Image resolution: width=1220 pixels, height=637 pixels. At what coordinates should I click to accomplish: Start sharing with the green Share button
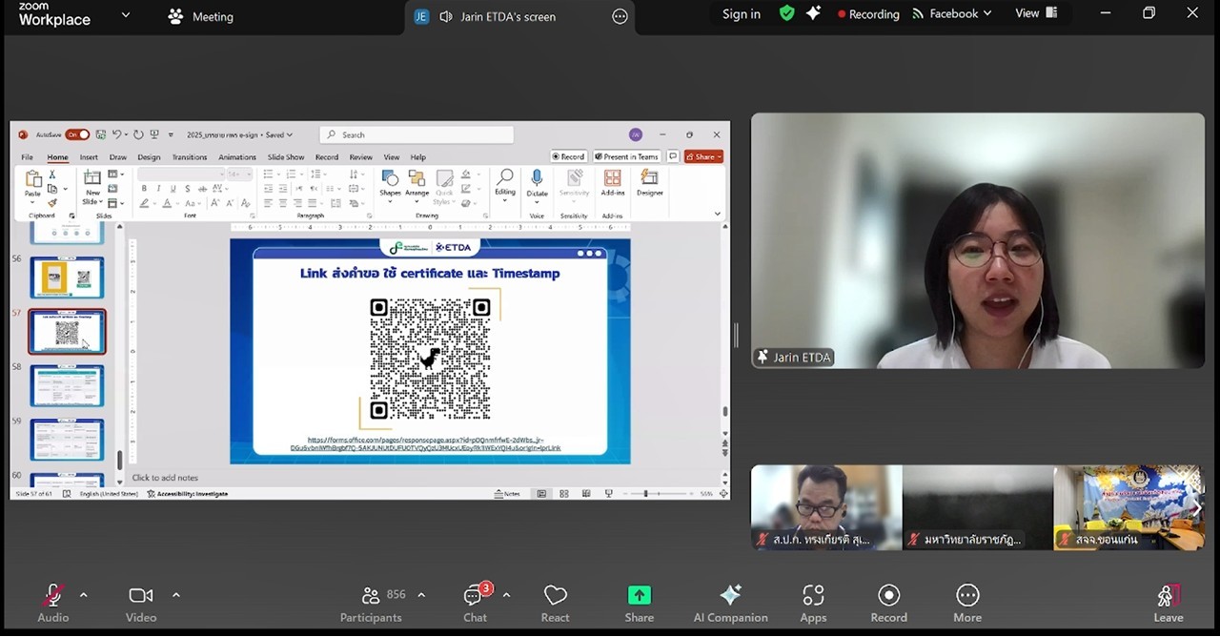pyautogui.click(x=639, y=604)
